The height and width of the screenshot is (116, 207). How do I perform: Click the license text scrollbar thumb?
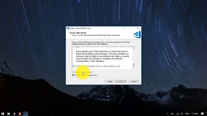pos(134,65)
